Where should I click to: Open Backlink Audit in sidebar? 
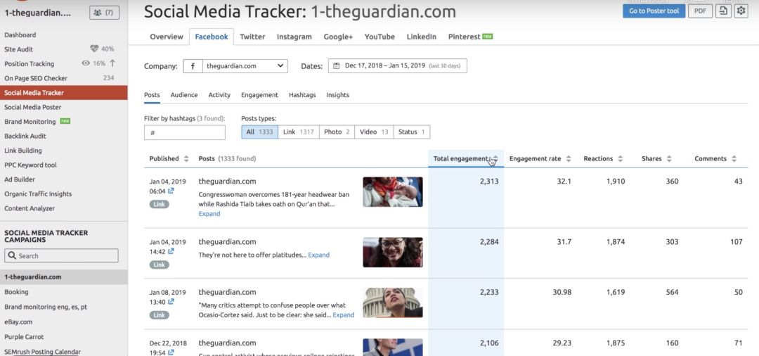click(x=25, y=136)
